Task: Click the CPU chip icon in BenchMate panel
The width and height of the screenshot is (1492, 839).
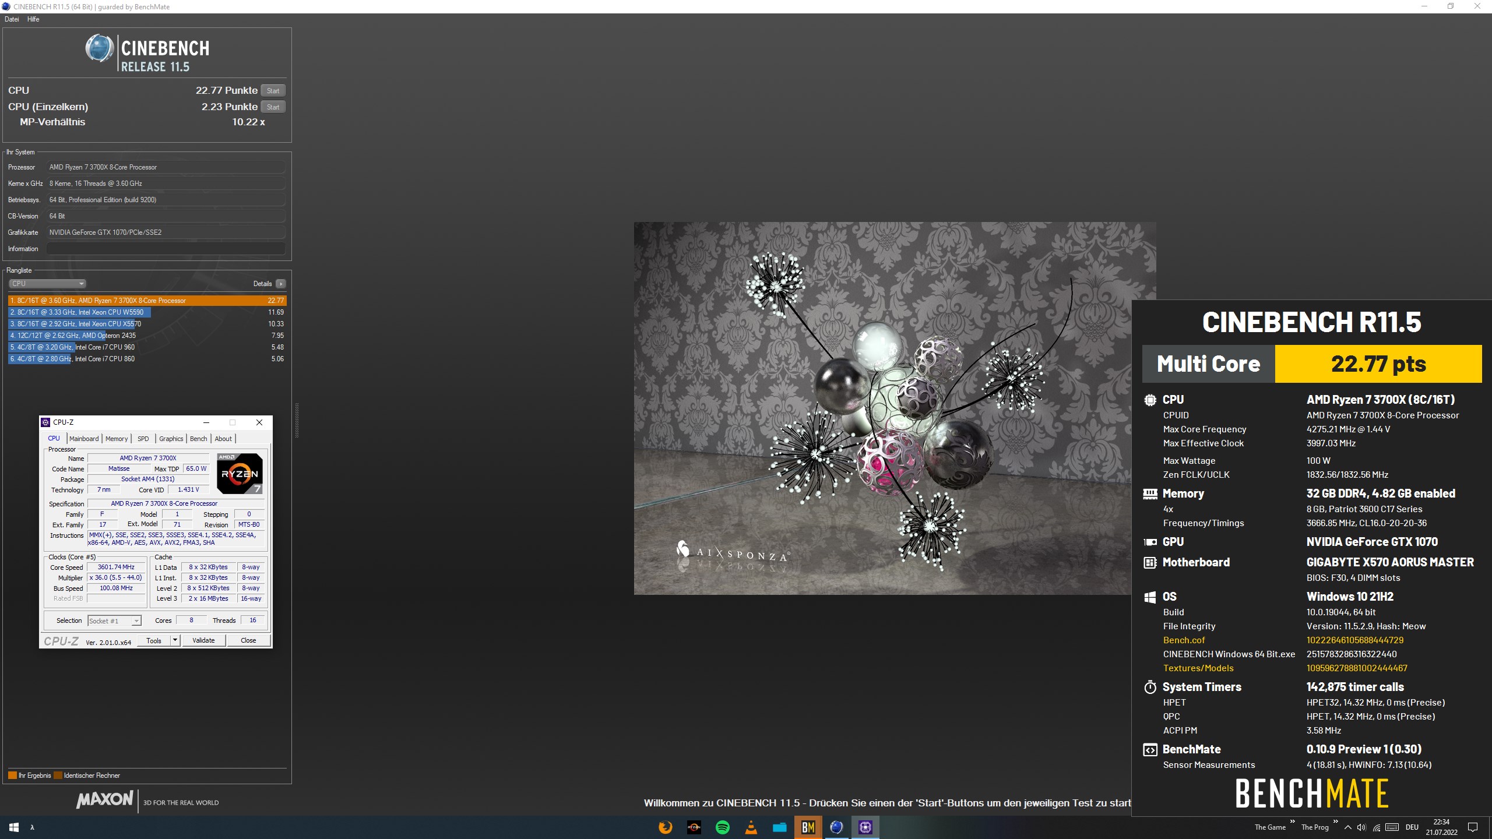Action: click(x=1150, y=400)
